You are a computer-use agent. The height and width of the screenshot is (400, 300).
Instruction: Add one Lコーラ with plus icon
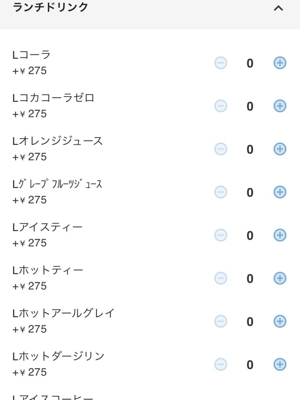(280, 63)
